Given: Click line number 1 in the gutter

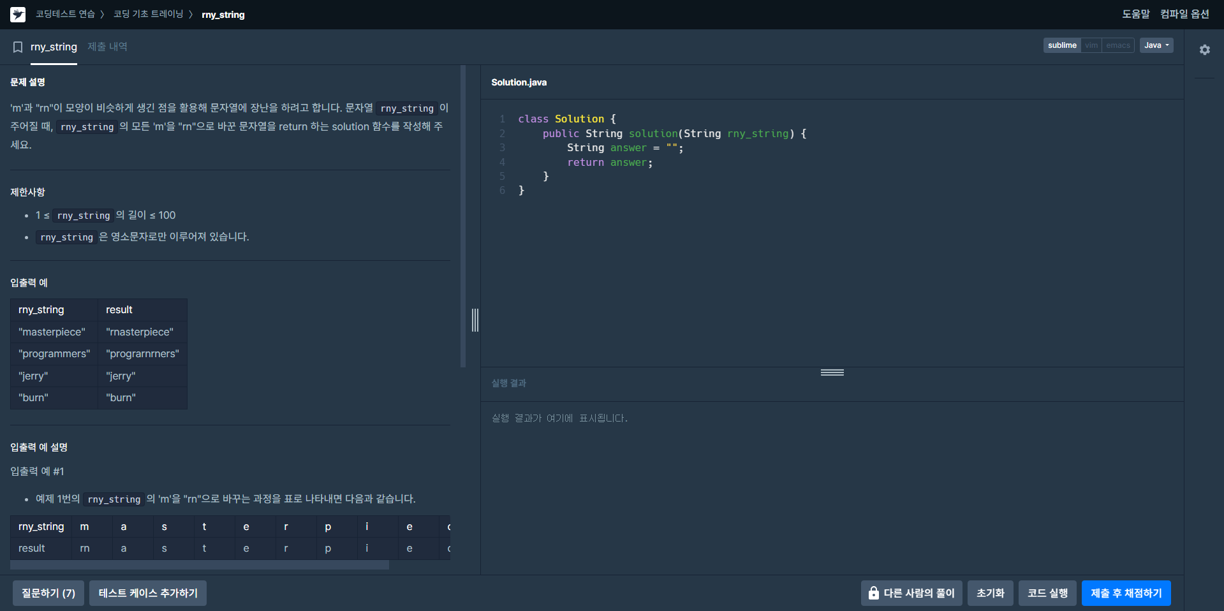Looking at the screenshot, I should (502, 119).
